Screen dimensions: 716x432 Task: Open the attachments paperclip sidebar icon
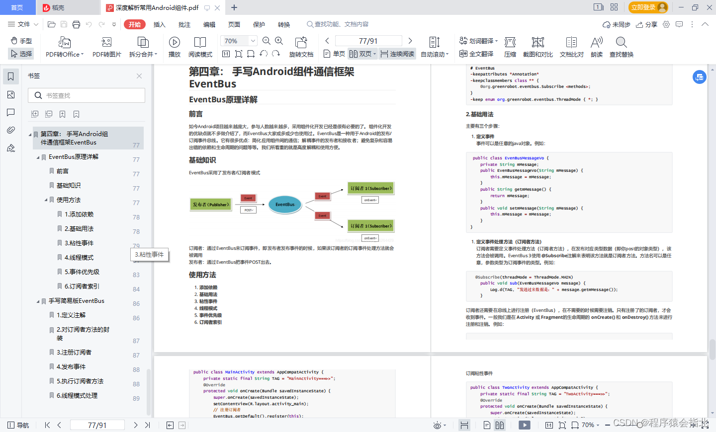11,130
